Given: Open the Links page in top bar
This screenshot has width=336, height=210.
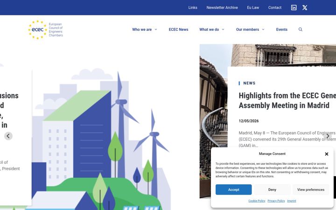Looking at the screenshot, I should 193,7.
